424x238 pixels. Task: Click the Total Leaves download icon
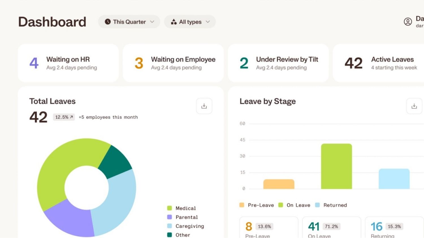pos(204,106)
